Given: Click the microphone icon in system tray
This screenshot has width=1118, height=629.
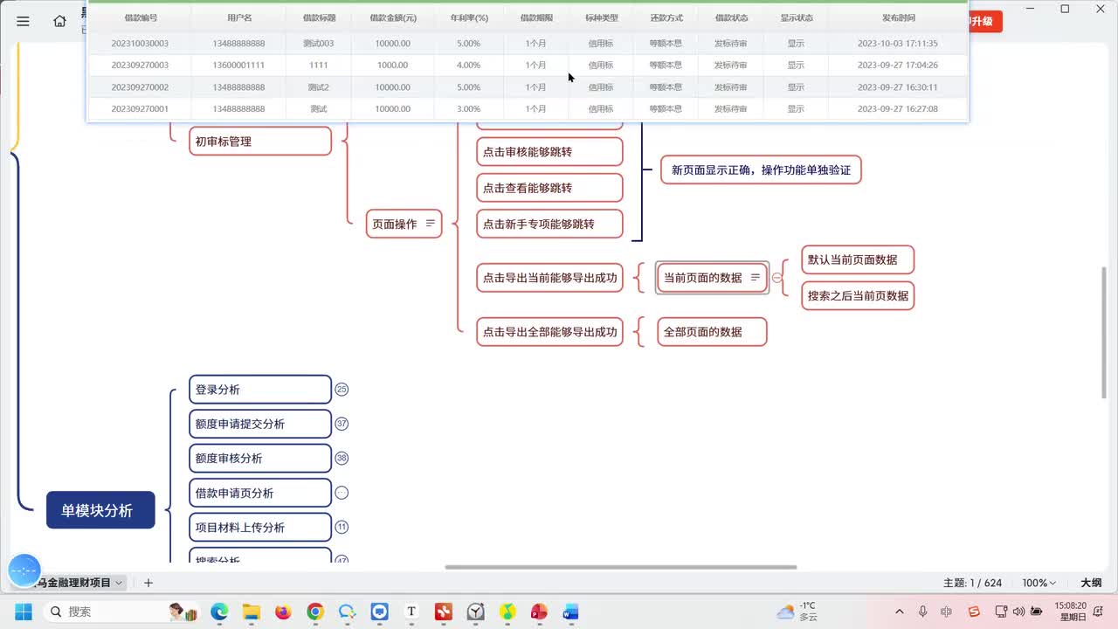Looking at the screenshot, I should (x=923, y=612).
